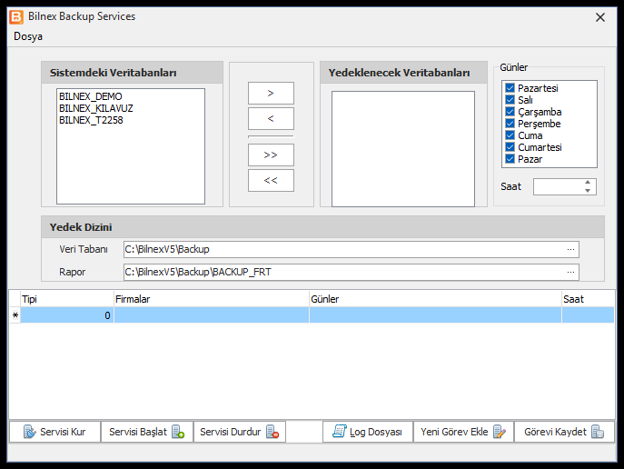Click the Günler grid column header
Screen dimensions: 624x469
(435, 299)
